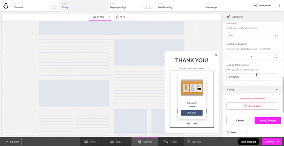
Task: Click the trash icon in Delete item
Action: (245, 106)
